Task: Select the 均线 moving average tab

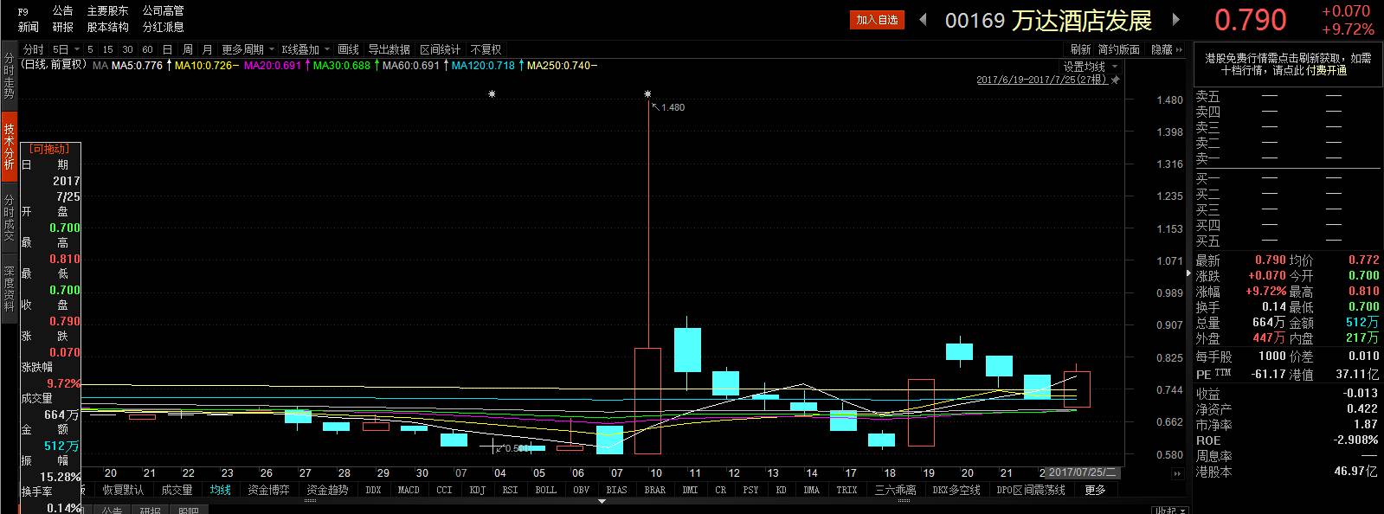Action: click(x=220, y=490)
